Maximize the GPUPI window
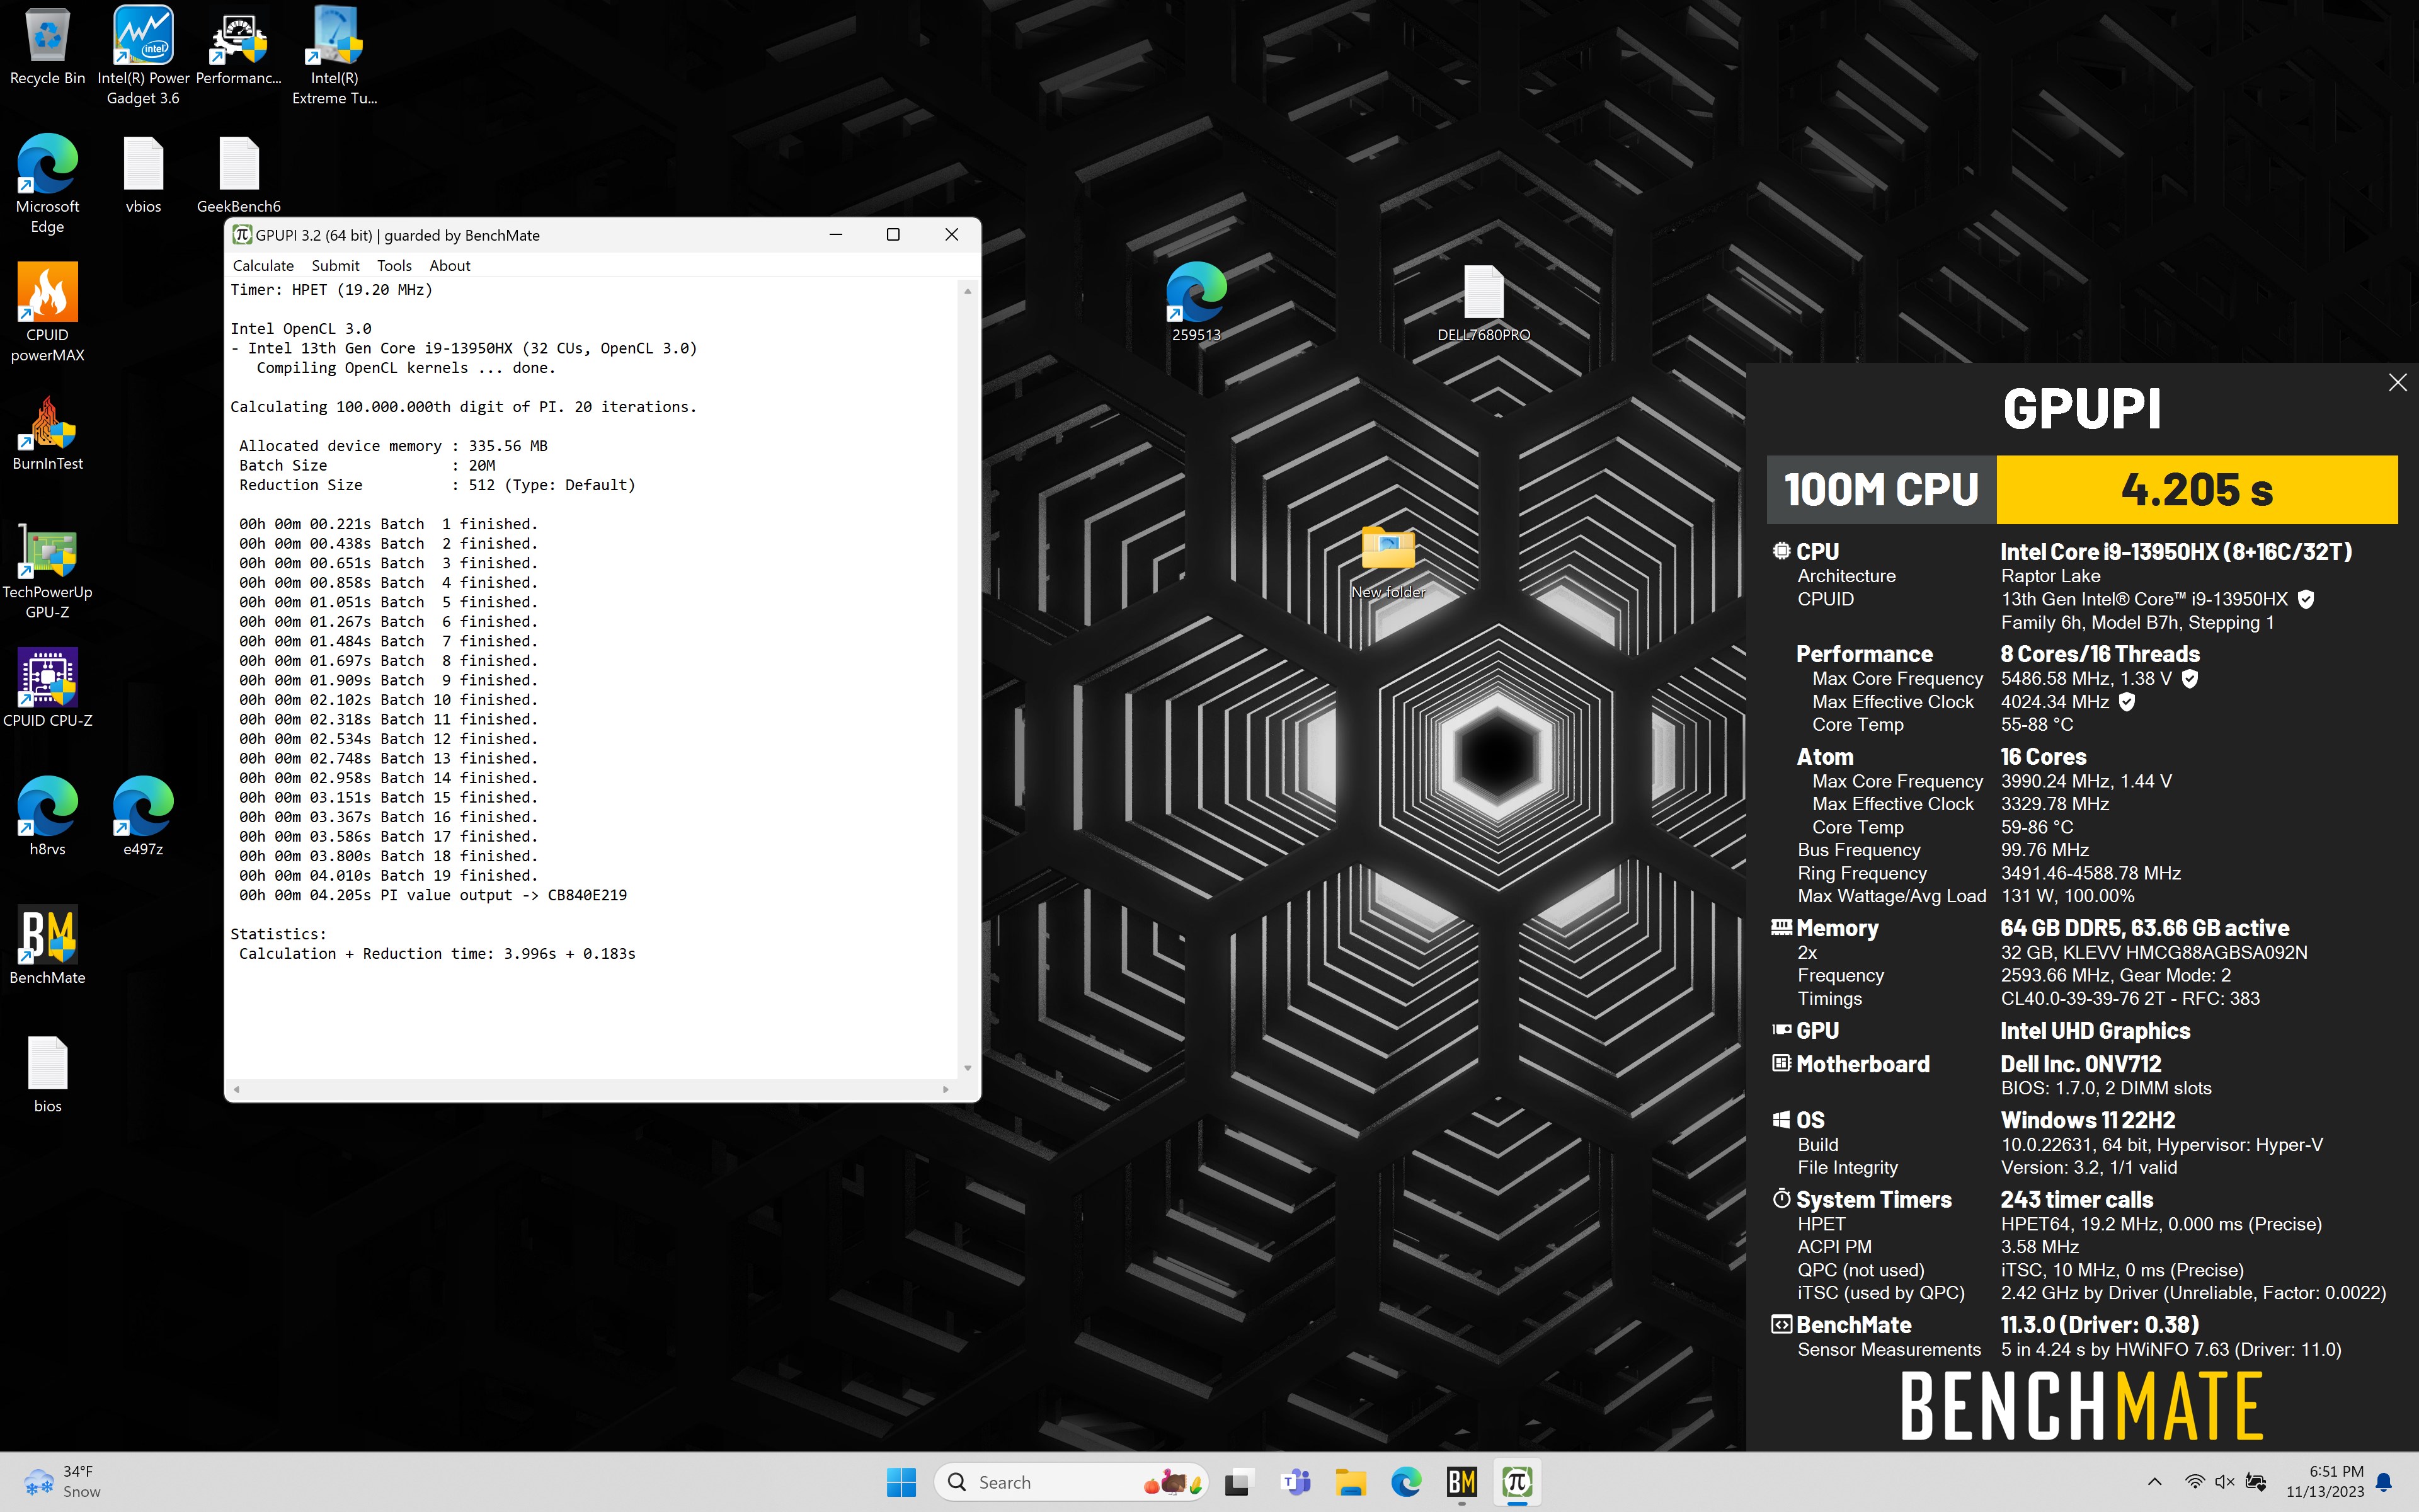This screenshot has height=1512, width=2419. 893,234
